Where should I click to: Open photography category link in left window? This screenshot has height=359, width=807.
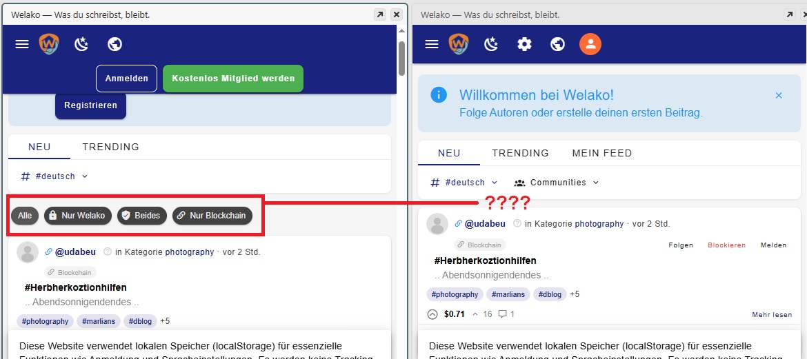190,252
